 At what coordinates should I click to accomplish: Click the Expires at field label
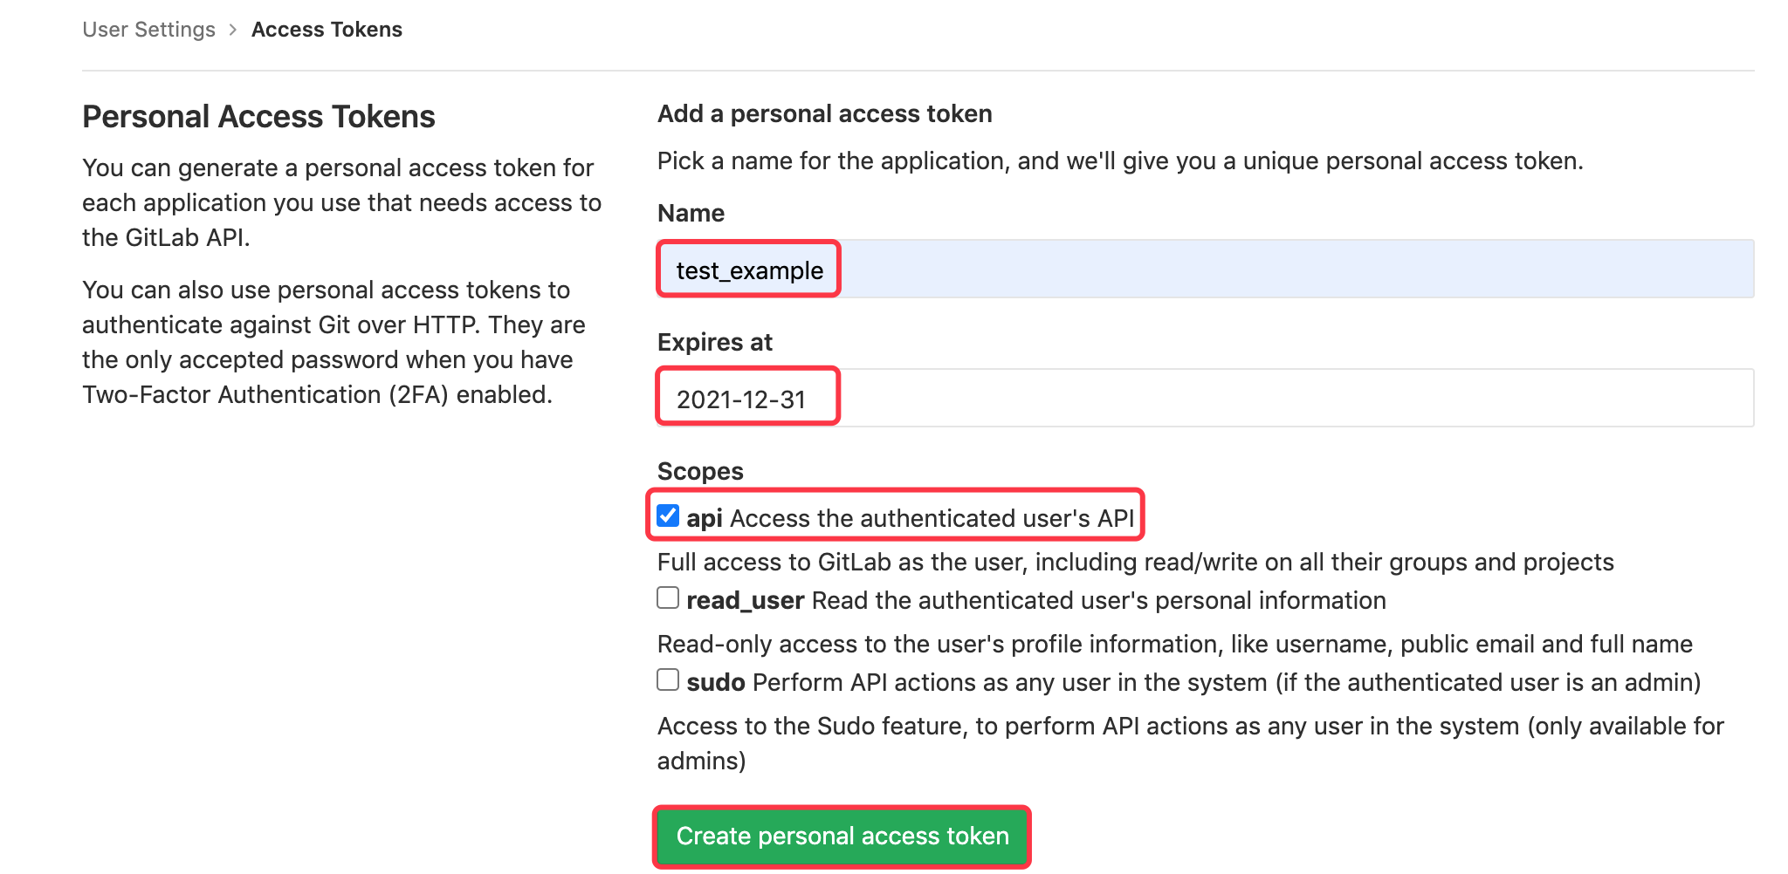click(x=714, y=341)
